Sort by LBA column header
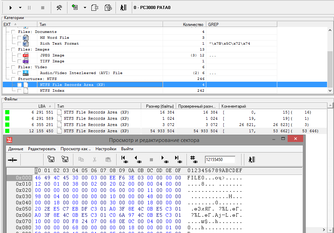Image resolution: width=334 pixels, height=233 pixels. (x=42, y=106)
